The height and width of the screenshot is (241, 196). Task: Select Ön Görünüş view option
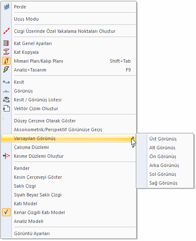pos(163,156)
